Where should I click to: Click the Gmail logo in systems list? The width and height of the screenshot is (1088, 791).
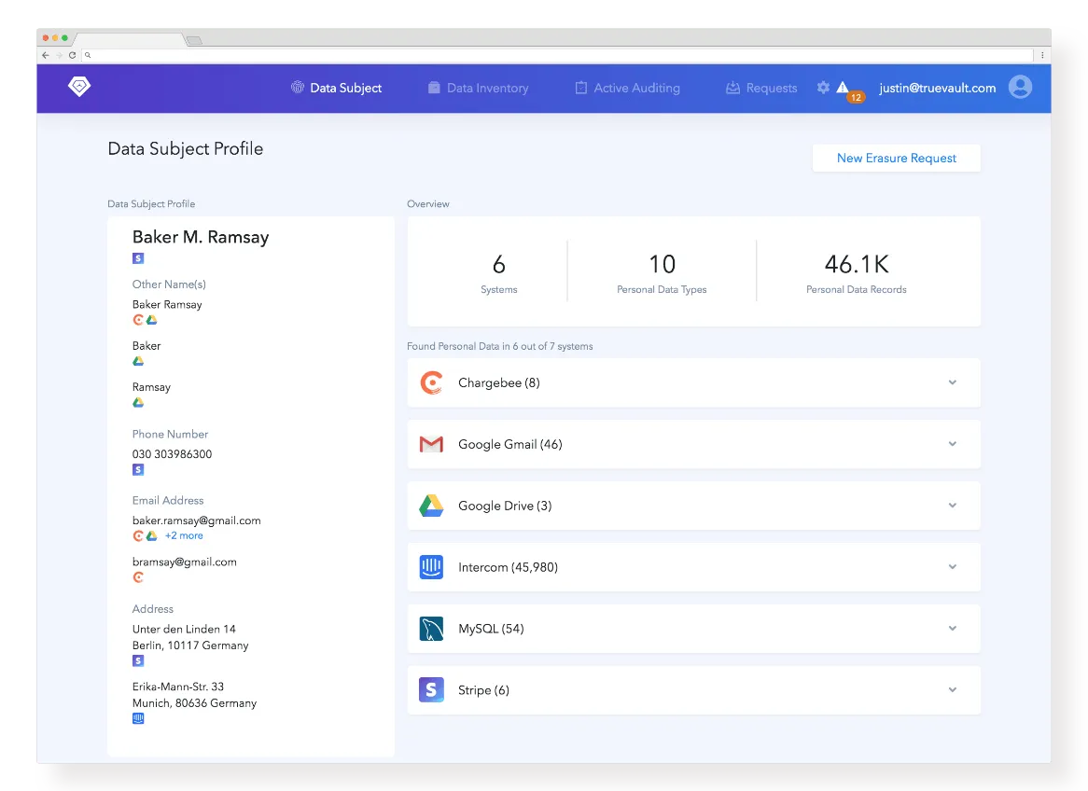click(431, 444)
